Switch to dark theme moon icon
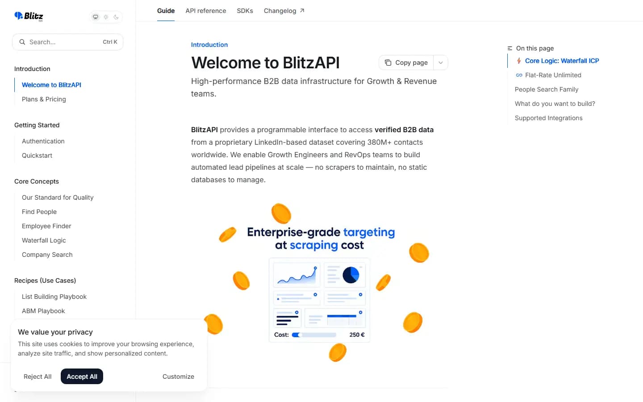 coord(116,17)
